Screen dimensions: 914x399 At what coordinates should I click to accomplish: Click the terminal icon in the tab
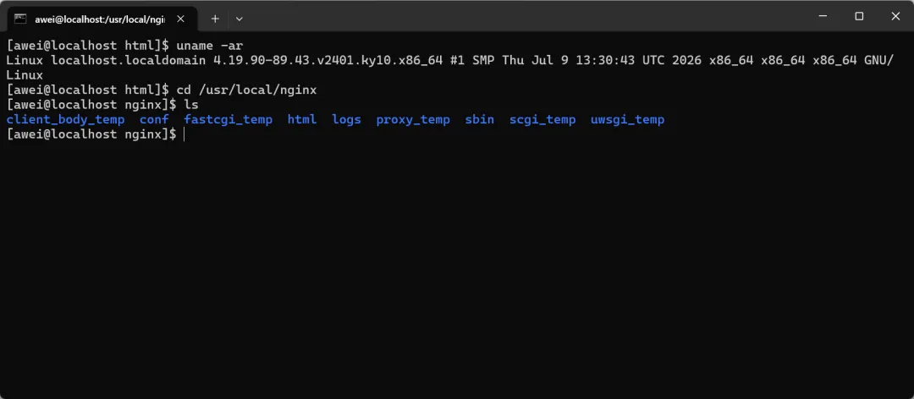click(20, 19)
